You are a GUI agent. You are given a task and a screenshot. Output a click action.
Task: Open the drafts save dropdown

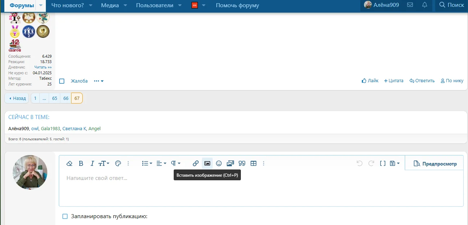(395, 163)
